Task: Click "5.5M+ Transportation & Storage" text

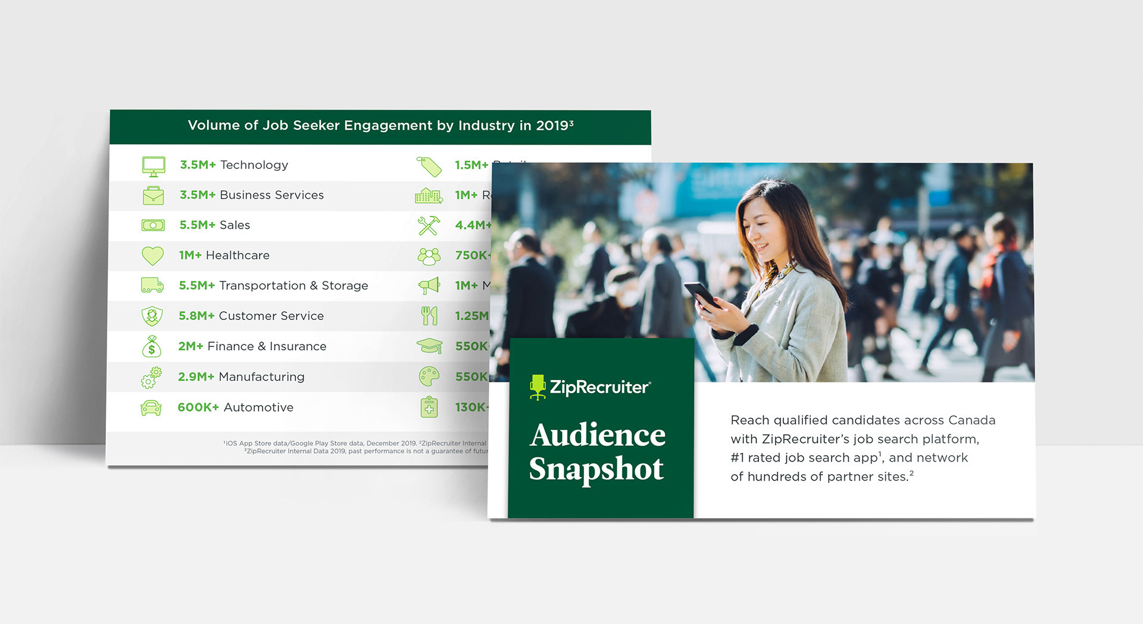Action: pos(273,286)
